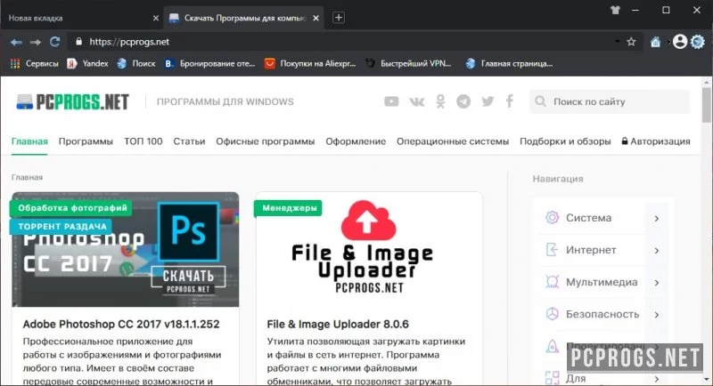Go forward with the browser forward arrow

36,42
